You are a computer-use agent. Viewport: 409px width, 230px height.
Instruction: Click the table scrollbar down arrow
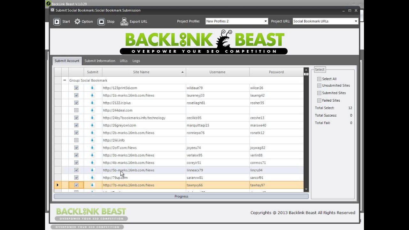306,189
